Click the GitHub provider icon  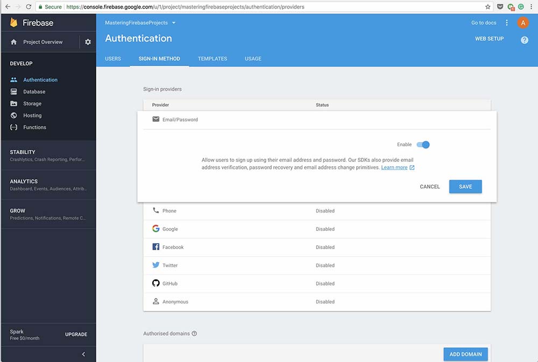point(156,283)
